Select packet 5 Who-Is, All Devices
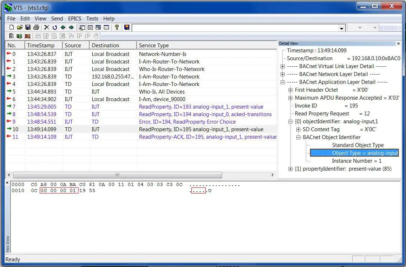Screen dimensions: 406x267 [141, 91]
